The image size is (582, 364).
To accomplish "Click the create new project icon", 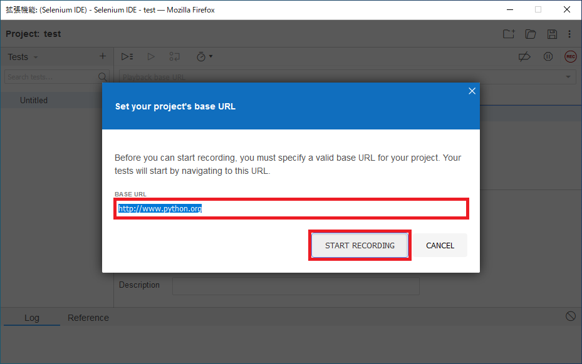I will click(x=509, y=34).
